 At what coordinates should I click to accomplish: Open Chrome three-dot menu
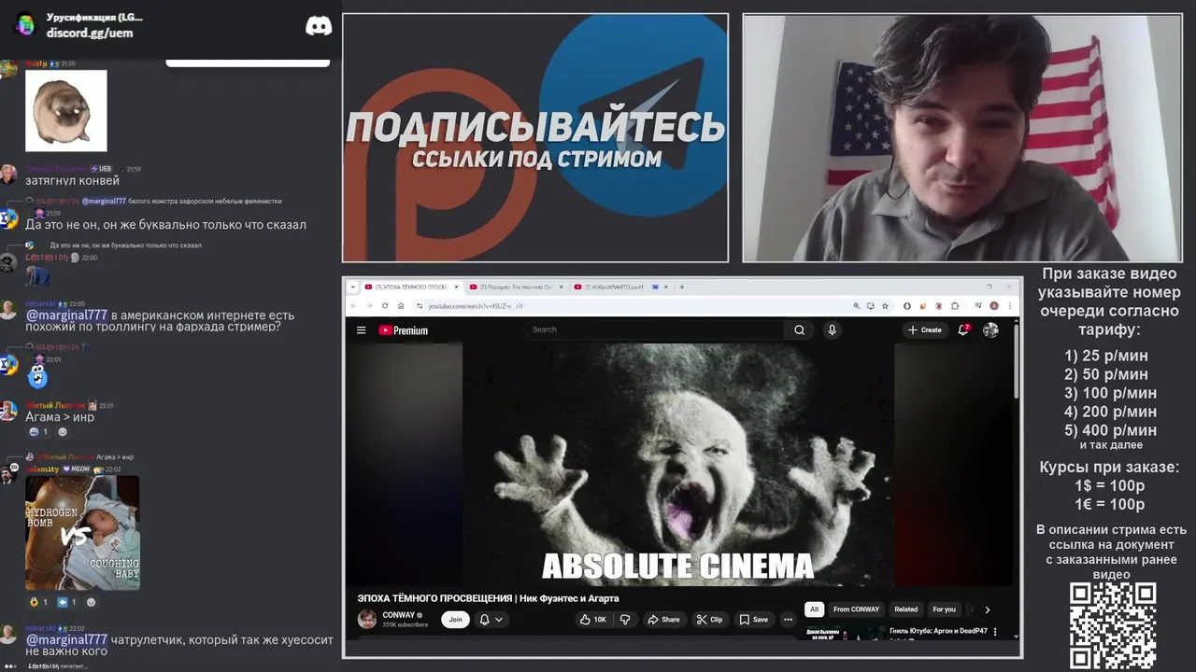point(1010,305)
